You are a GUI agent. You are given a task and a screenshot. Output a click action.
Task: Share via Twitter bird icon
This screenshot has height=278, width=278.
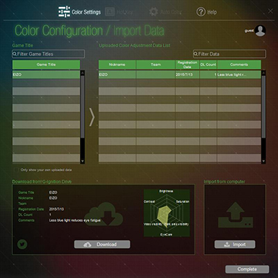click(22, 244)
